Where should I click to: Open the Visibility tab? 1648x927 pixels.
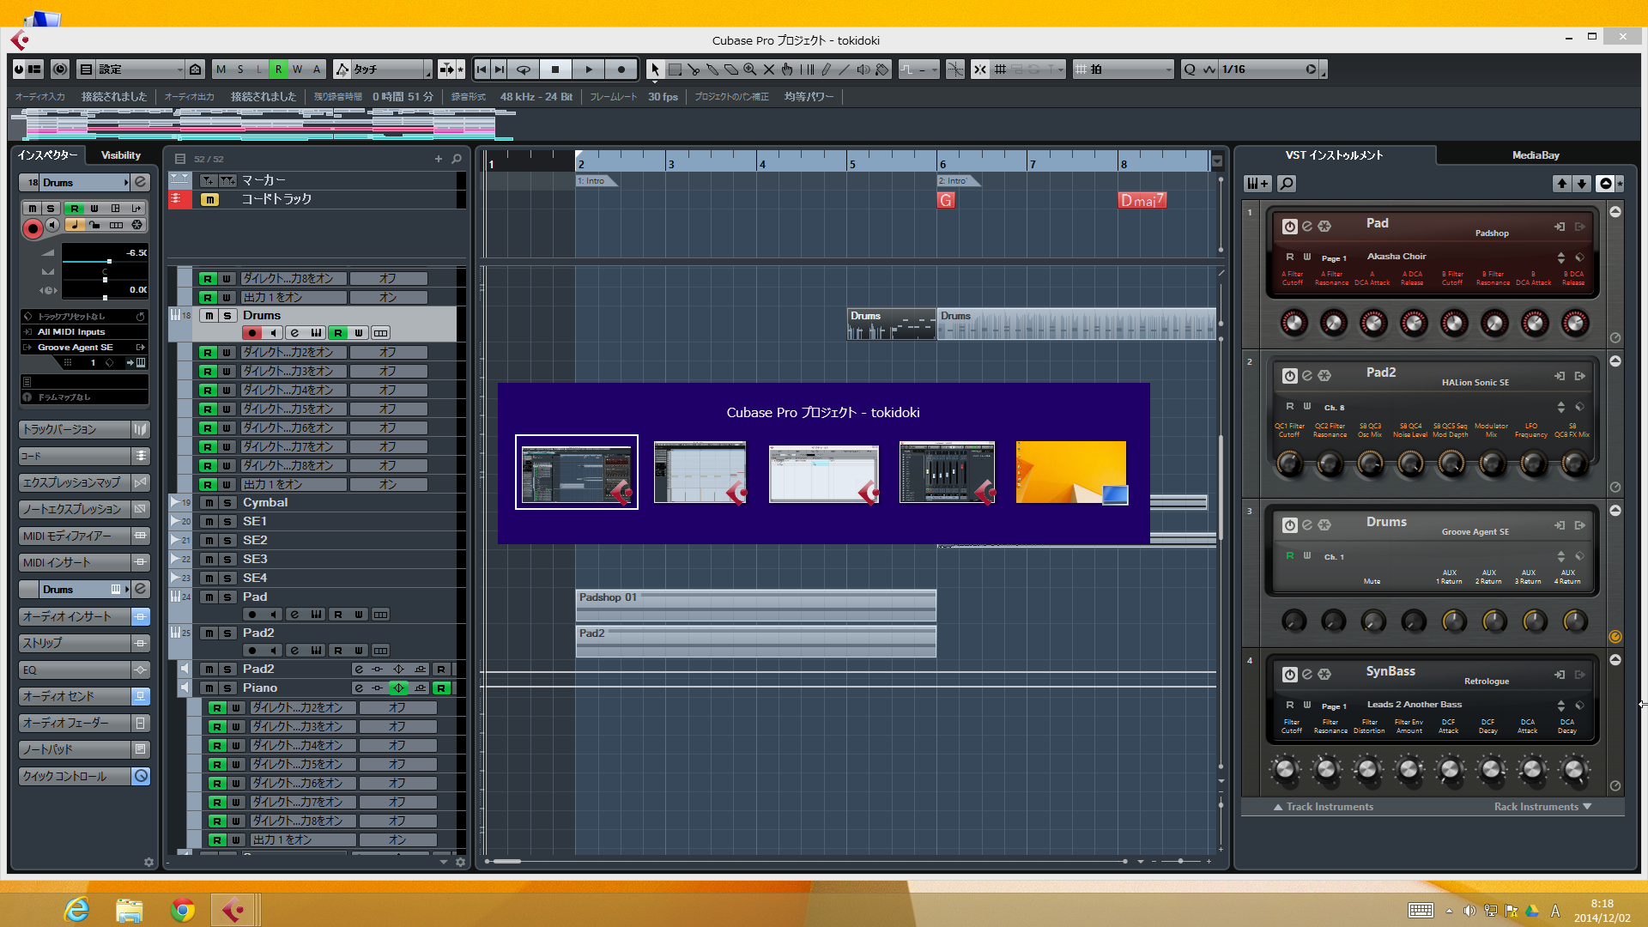tap(121, 155)
